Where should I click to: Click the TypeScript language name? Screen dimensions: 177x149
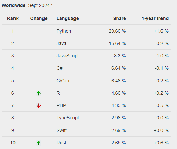68,118
